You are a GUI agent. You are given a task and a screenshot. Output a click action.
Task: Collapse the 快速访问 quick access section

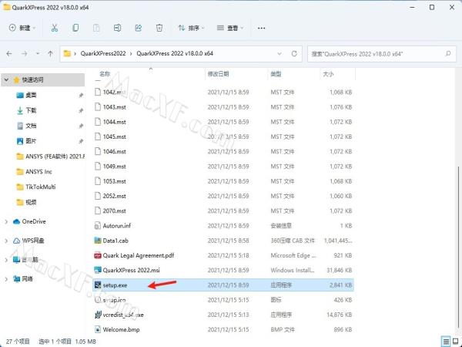(7, 79)
